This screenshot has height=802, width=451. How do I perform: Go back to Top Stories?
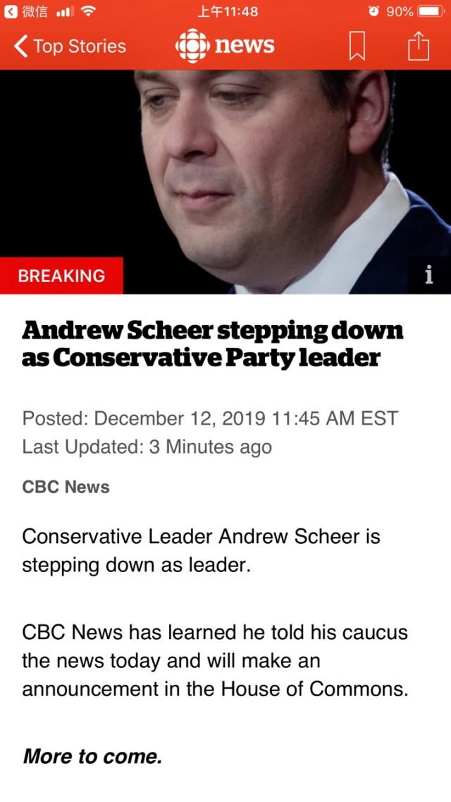click(x=70, y=46)
